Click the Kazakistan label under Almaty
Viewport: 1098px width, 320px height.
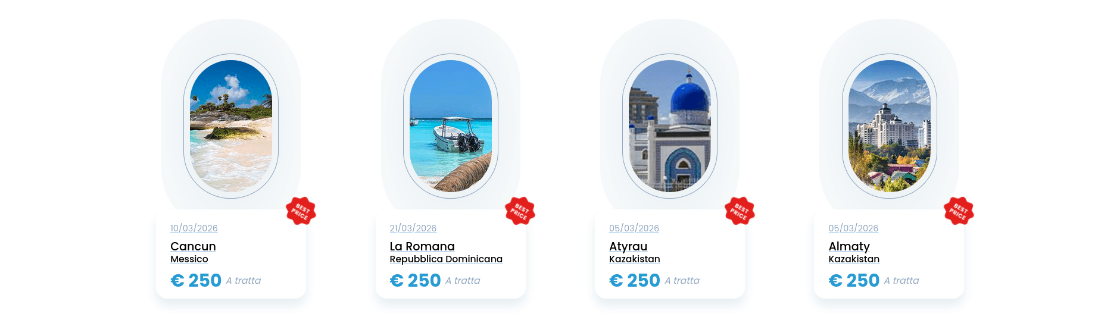[x=854, y=259]
